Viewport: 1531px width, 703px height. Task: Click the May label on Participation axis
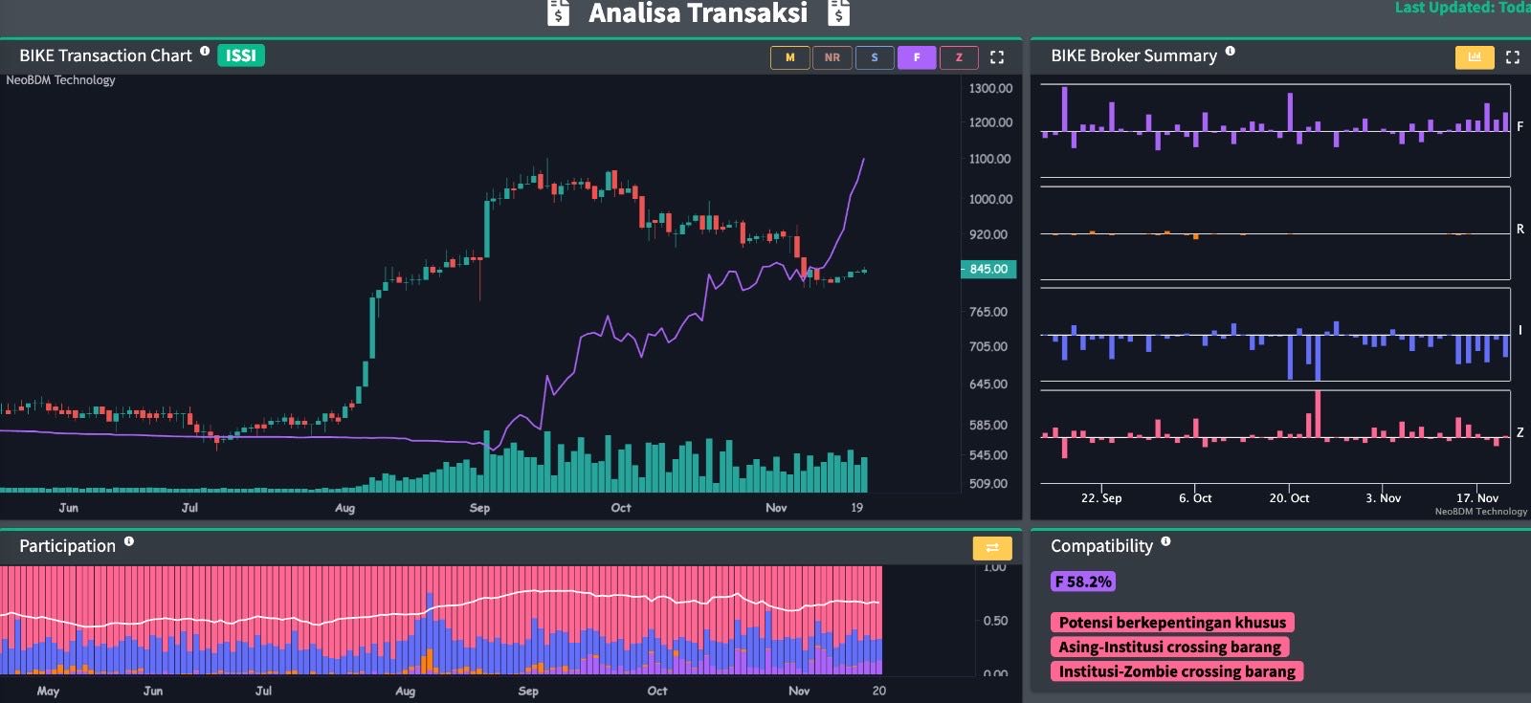click(x=48, y=691)
